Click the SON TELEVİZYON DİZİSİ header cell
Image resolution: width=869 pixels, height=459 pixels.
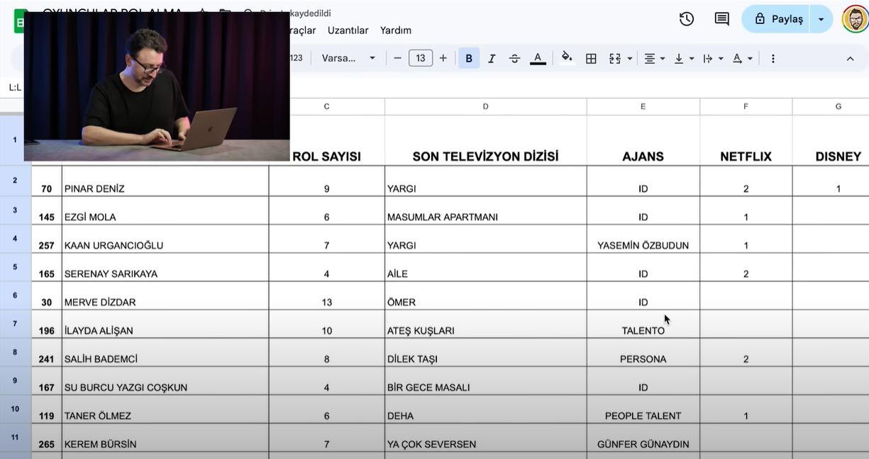486,141
